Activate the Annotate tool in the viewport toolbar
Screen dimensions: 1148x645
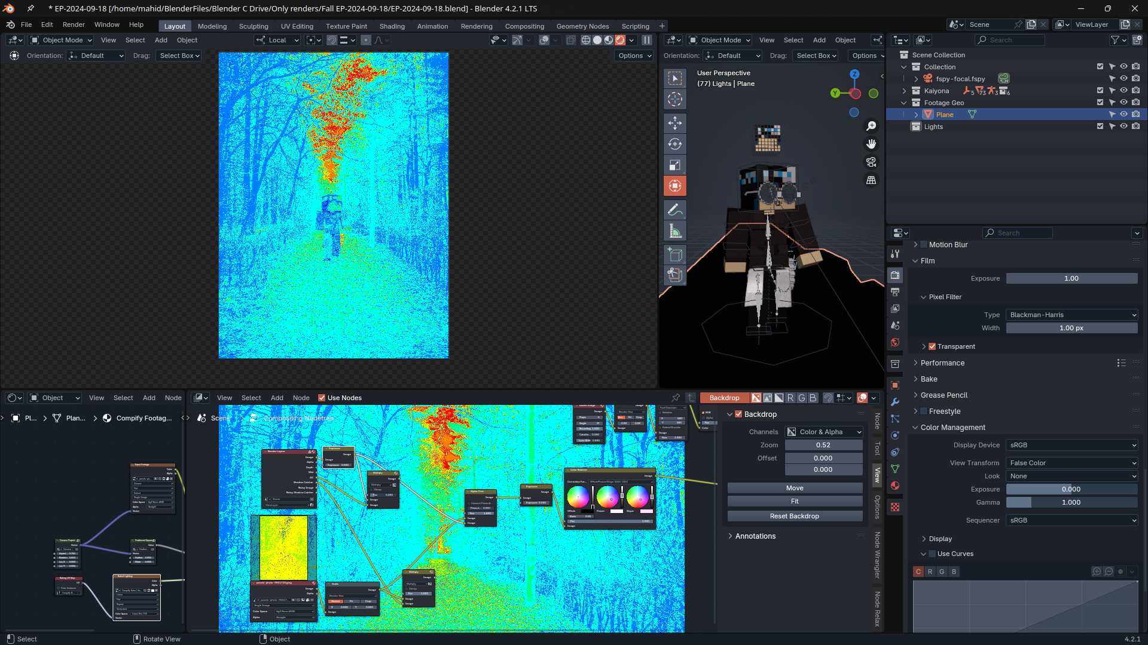point(675,209)
